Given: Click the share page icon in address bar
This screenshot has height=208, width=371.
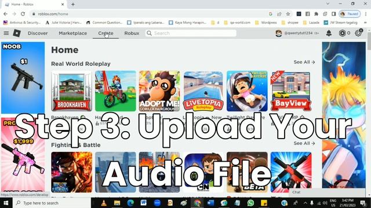Looking at the screenshot, I should tap(279, 14).
